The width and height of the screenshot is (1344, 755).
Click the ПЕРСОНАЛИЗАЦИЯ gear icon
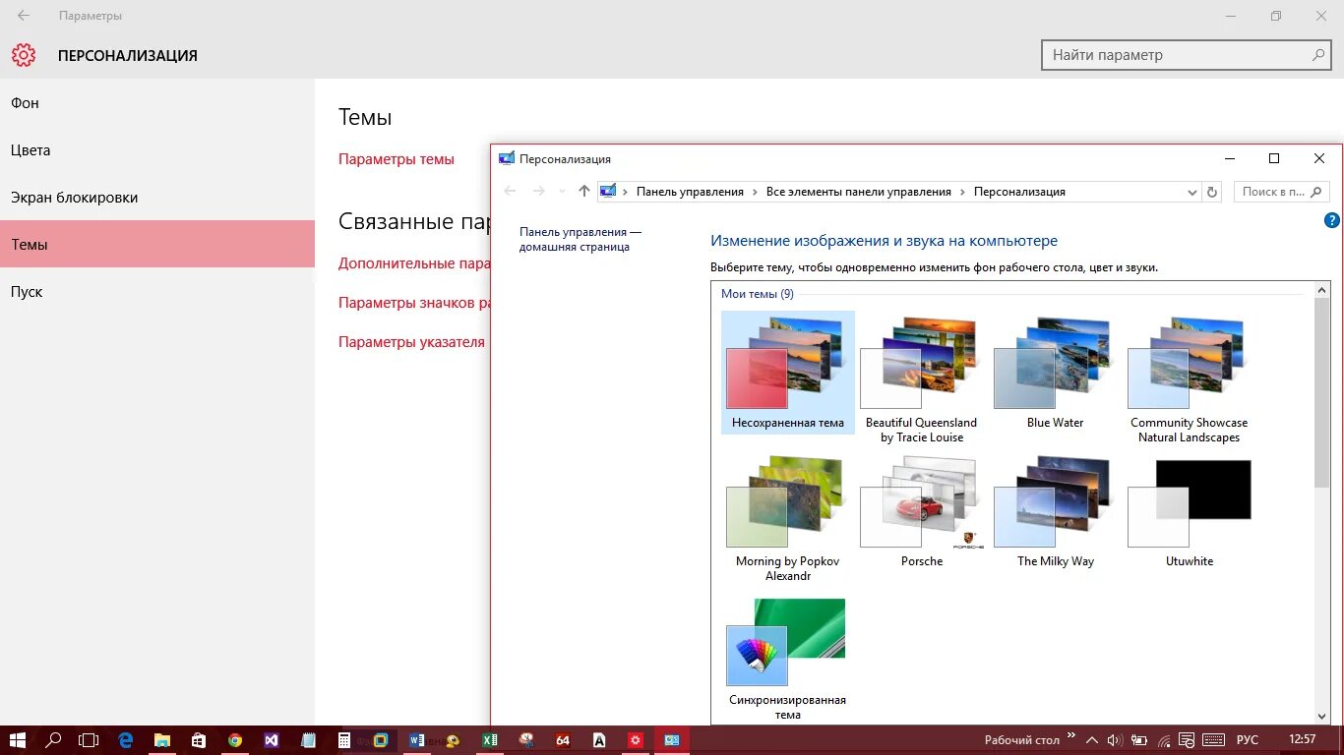pyautogui.click(x=24, y=55)
